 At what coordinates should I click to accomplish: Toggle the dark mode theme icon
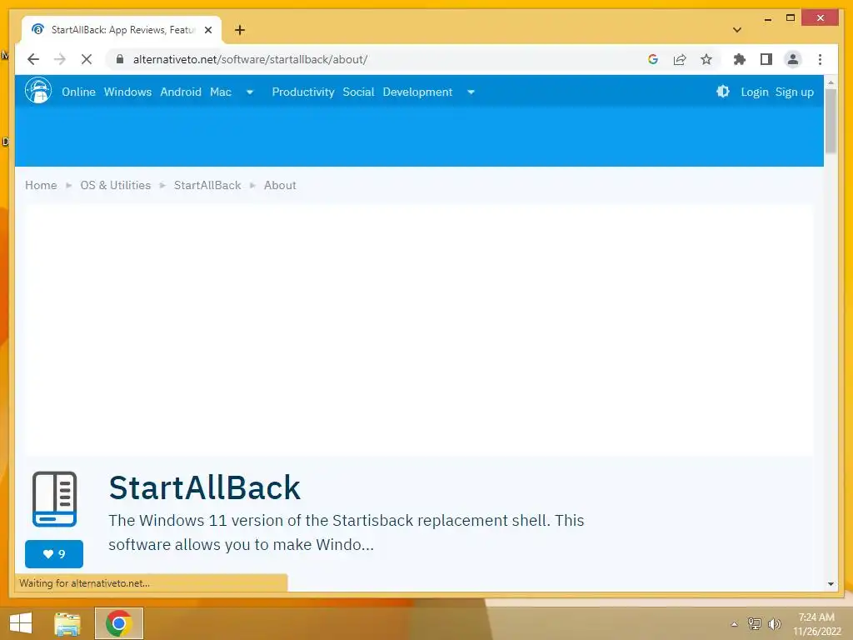(x=722, y=92)
